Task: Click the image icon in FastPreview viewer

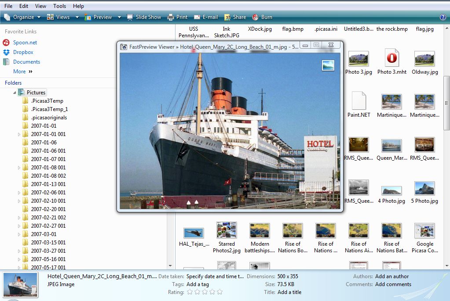Action: click(x=328, y=65)
